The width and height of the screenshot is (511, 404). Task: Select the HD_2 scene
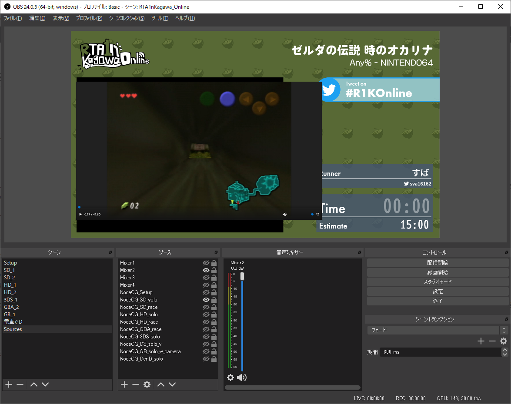point(57,292)
